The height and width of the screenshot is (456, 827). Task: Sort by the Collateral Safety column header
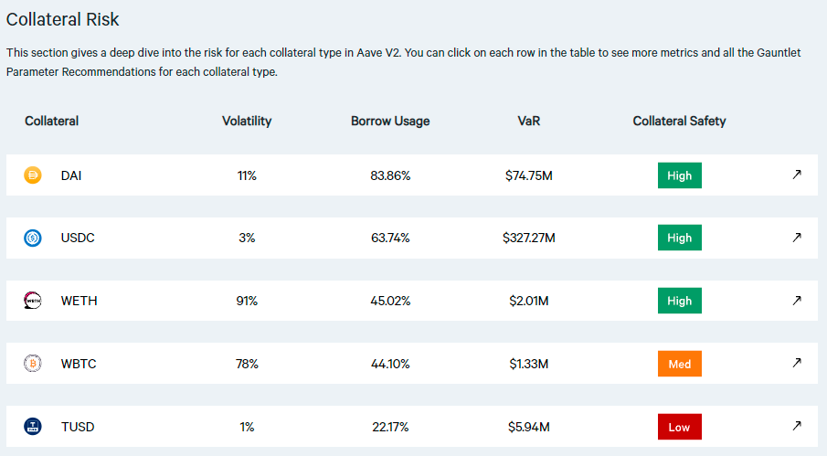click(679, 122)
